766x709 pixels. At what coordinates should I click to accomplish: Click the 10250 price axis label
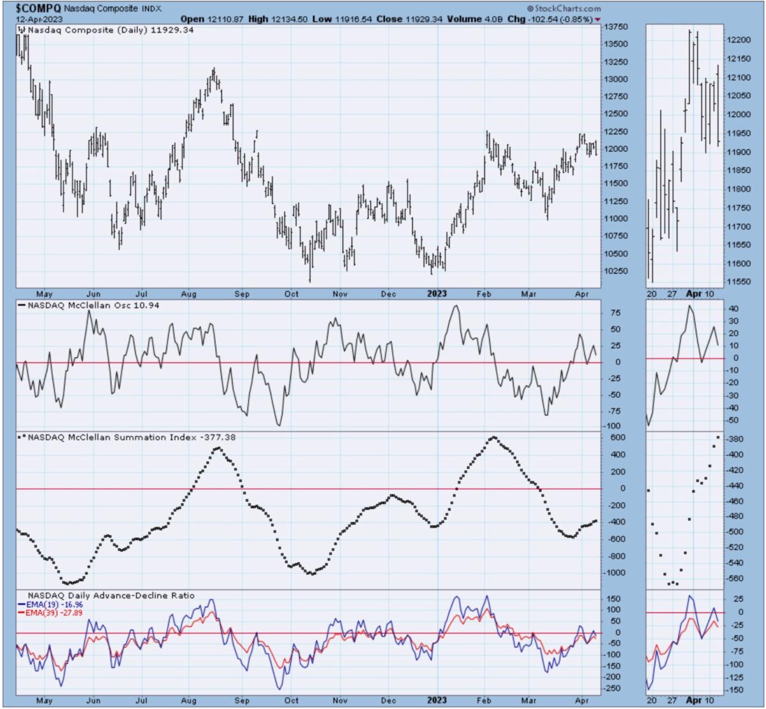[x=615, y=271]
